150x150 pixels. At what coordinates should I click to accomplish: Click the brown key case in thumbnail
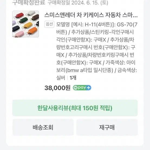click(x=35, y=17)
